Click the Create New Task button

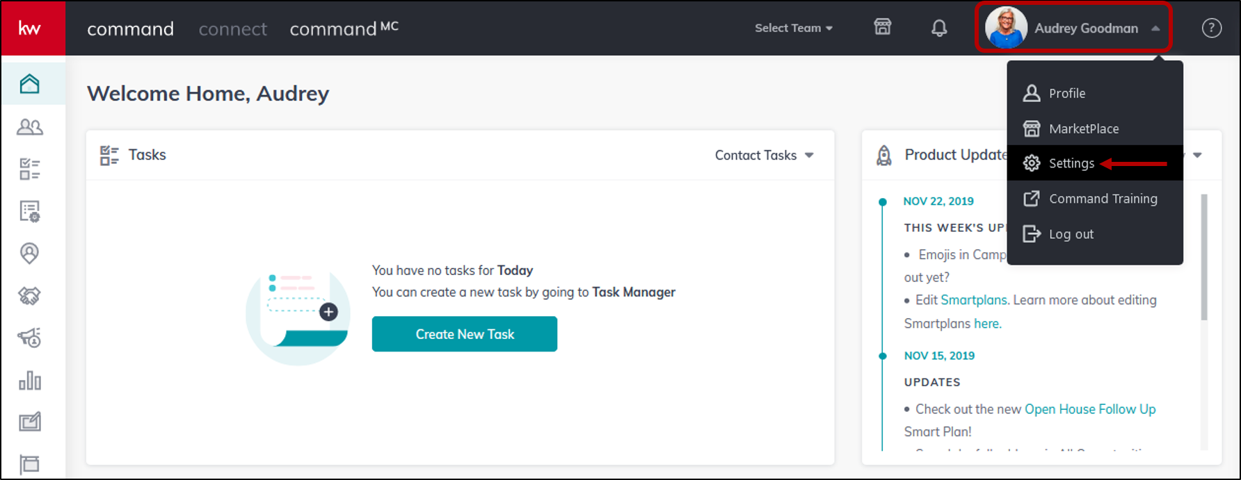pos(464,334)
